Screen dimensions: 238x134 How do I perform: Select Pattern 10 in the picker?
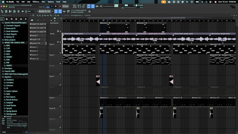pos(38,58)
